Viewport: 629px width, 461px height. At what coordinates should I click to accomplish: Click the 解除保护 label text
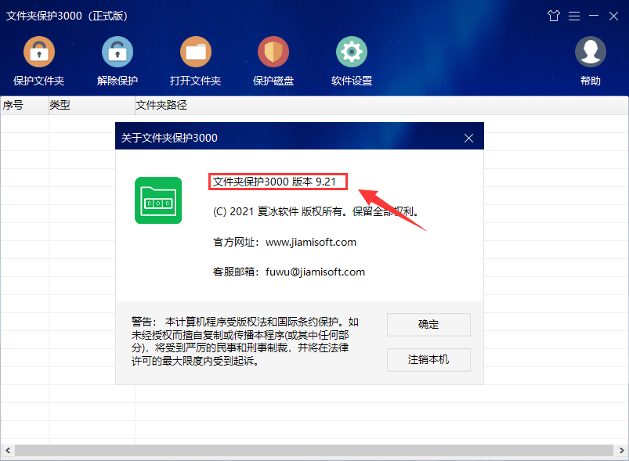coord(117,81)
